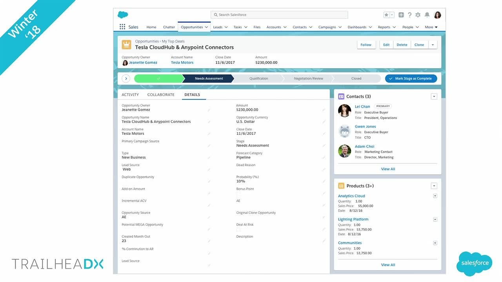
Task: Edit Probability (%) with pencil icon
Action: click(x=324, y=181)
